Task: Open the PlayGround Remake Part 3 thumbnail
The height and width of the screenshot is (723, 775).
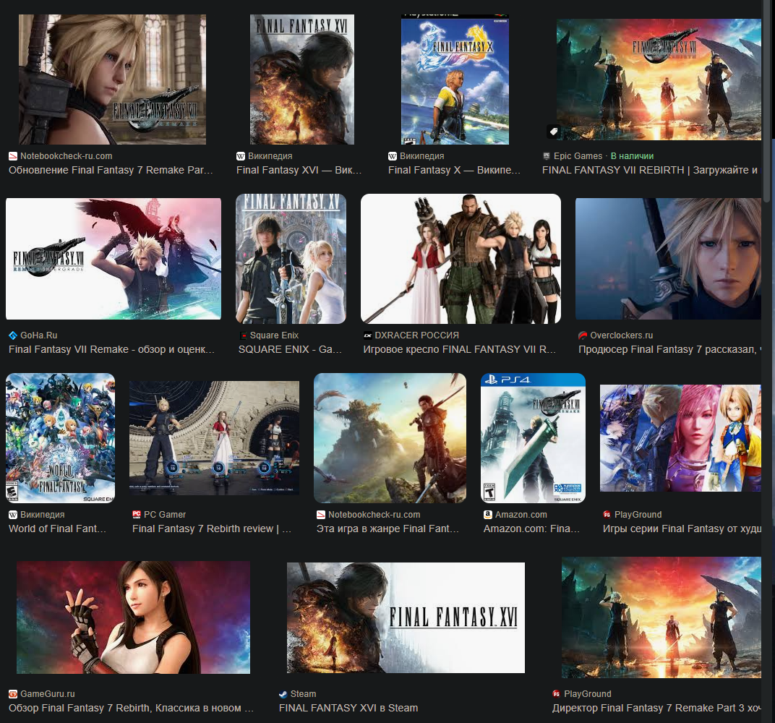Action: [x=661, y=617]
